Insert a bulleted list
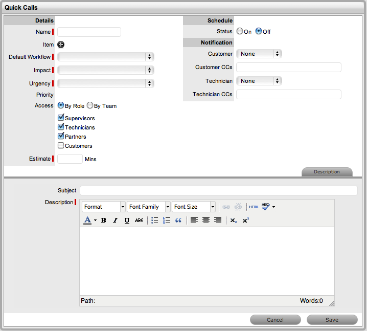Screen dimensions: 367x331 pos(155,220)
